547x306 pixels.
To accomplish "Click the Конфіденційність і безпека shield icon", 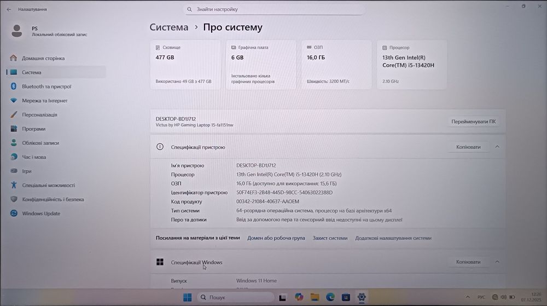I will (x=14, y=199).
